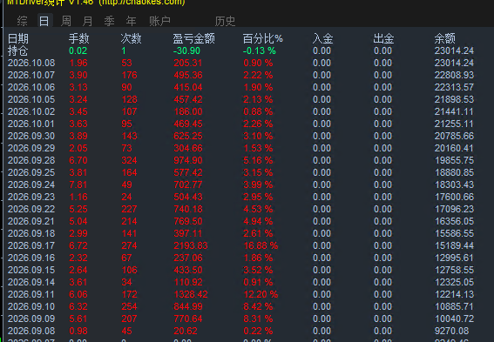Screen dimensions: 494x342
Task: Click the 20.62 profit amount
Action: point(186,331)
